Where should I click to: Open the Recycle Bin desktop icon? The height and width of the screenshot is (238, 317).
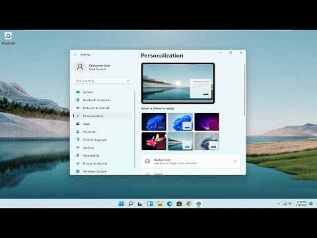point(8,38)
